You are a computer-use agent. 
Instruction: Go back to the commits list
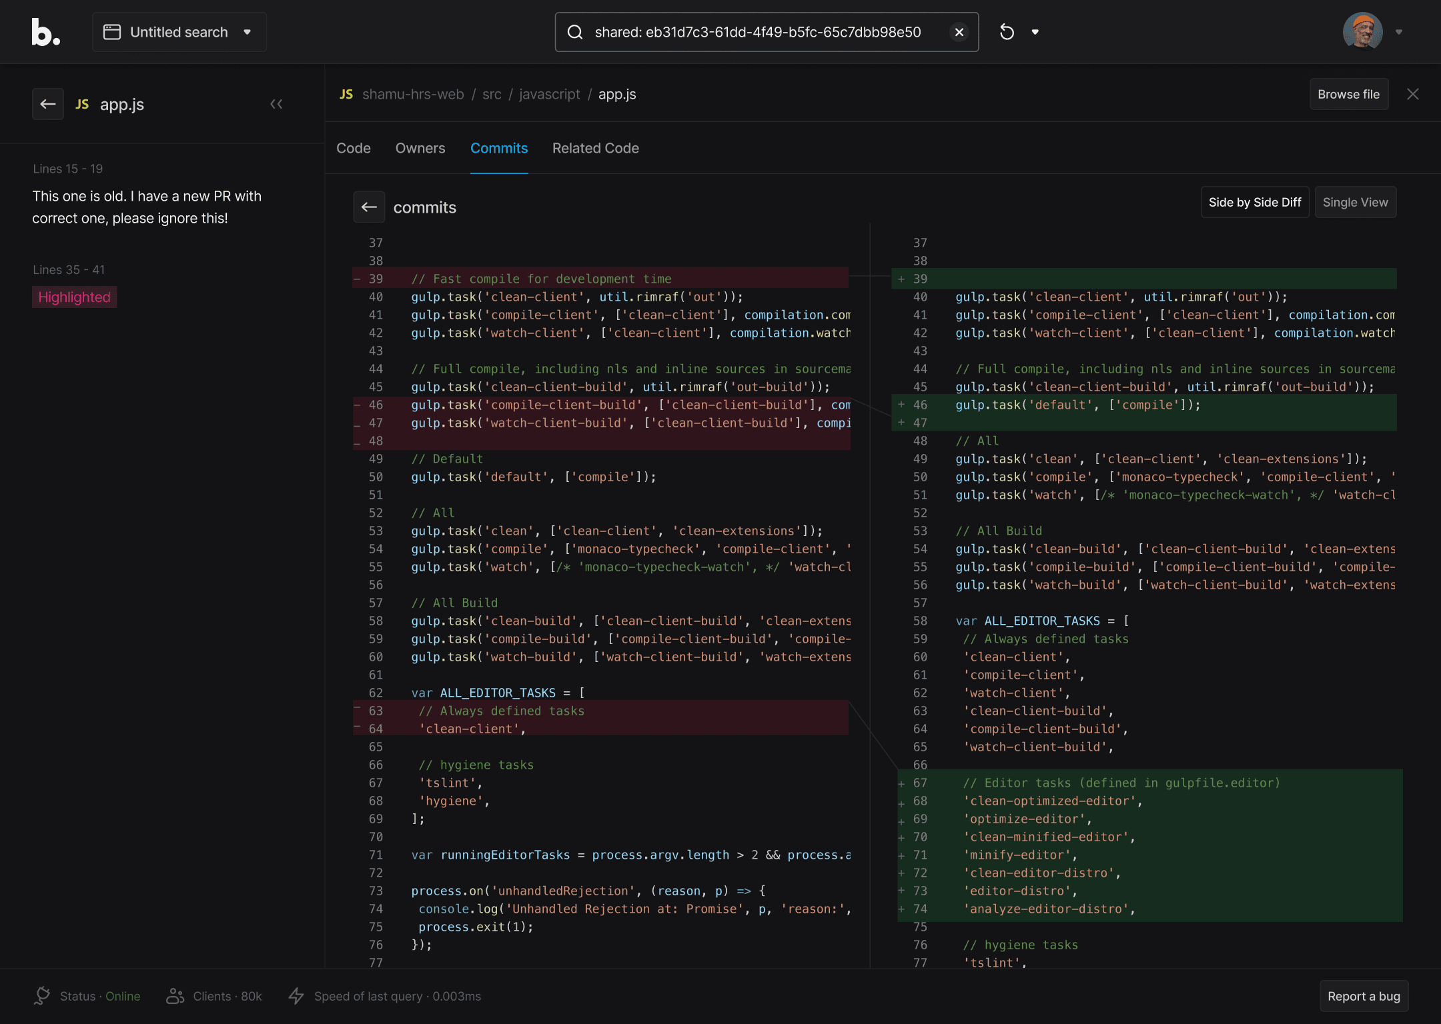pos(370,207)
